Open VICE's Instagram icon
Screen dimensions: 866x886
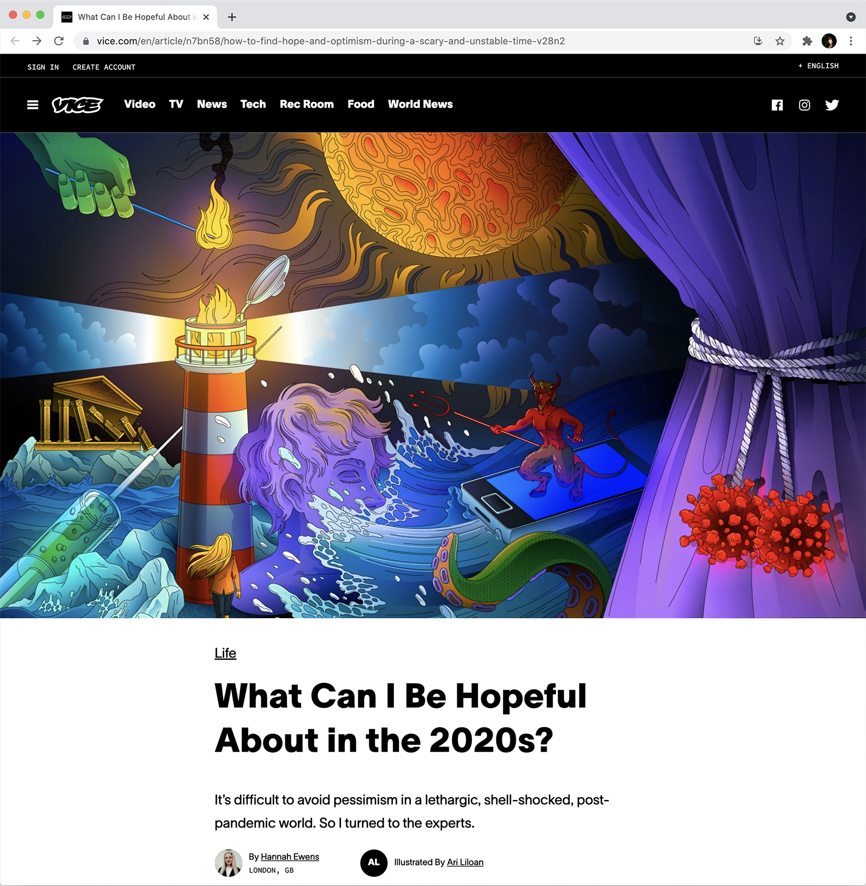click(x=804, y=105)
